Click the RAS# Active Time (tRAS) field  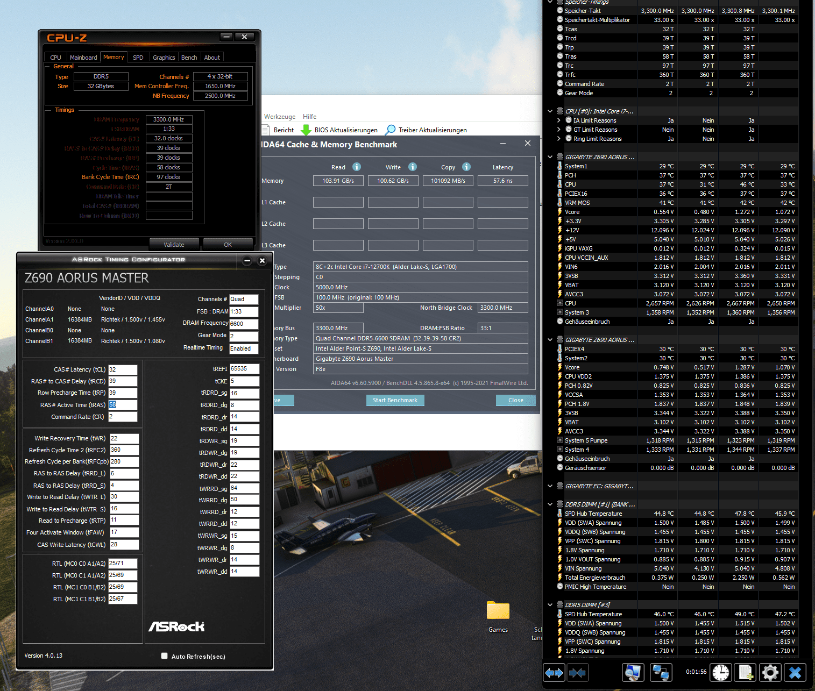tap(123, 405)
